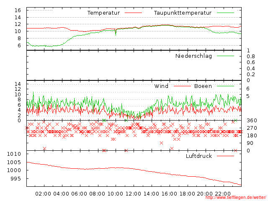The width and height of the screenshot is (268, 201).
Task: Click the Wind legend label
Action: [161, 86]
